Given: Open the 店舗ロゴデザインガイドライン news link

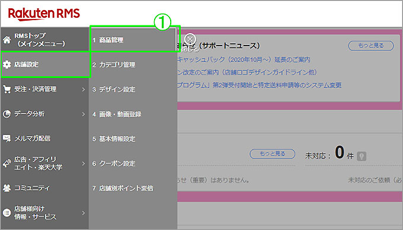Looking at the screenshot, I should pos(247,72).
